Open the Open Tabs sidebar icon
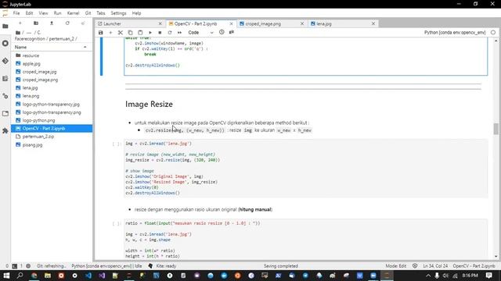Viewport: 501px width, 281px height. tap(5, 113)
